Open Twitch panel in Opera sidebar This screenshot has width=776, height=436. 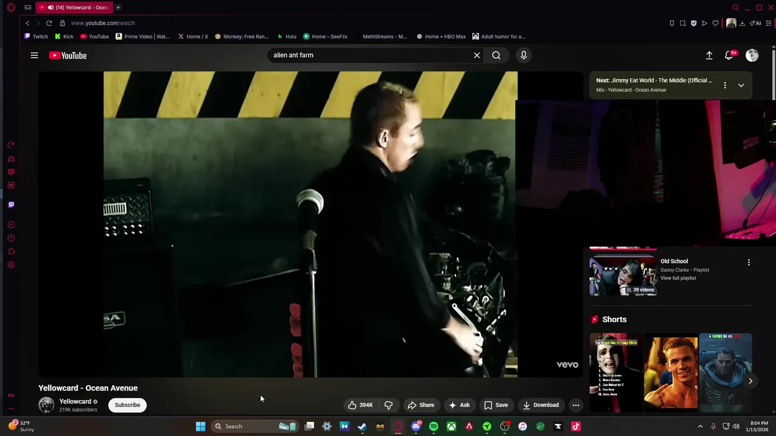(x=11, y=205)
